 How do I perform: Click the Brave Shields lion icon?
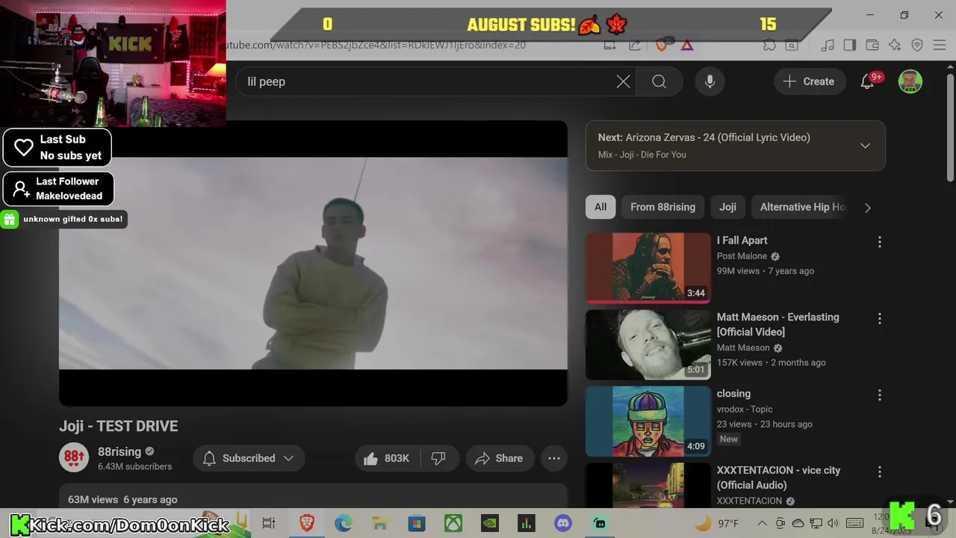click(x=661, y=45)
